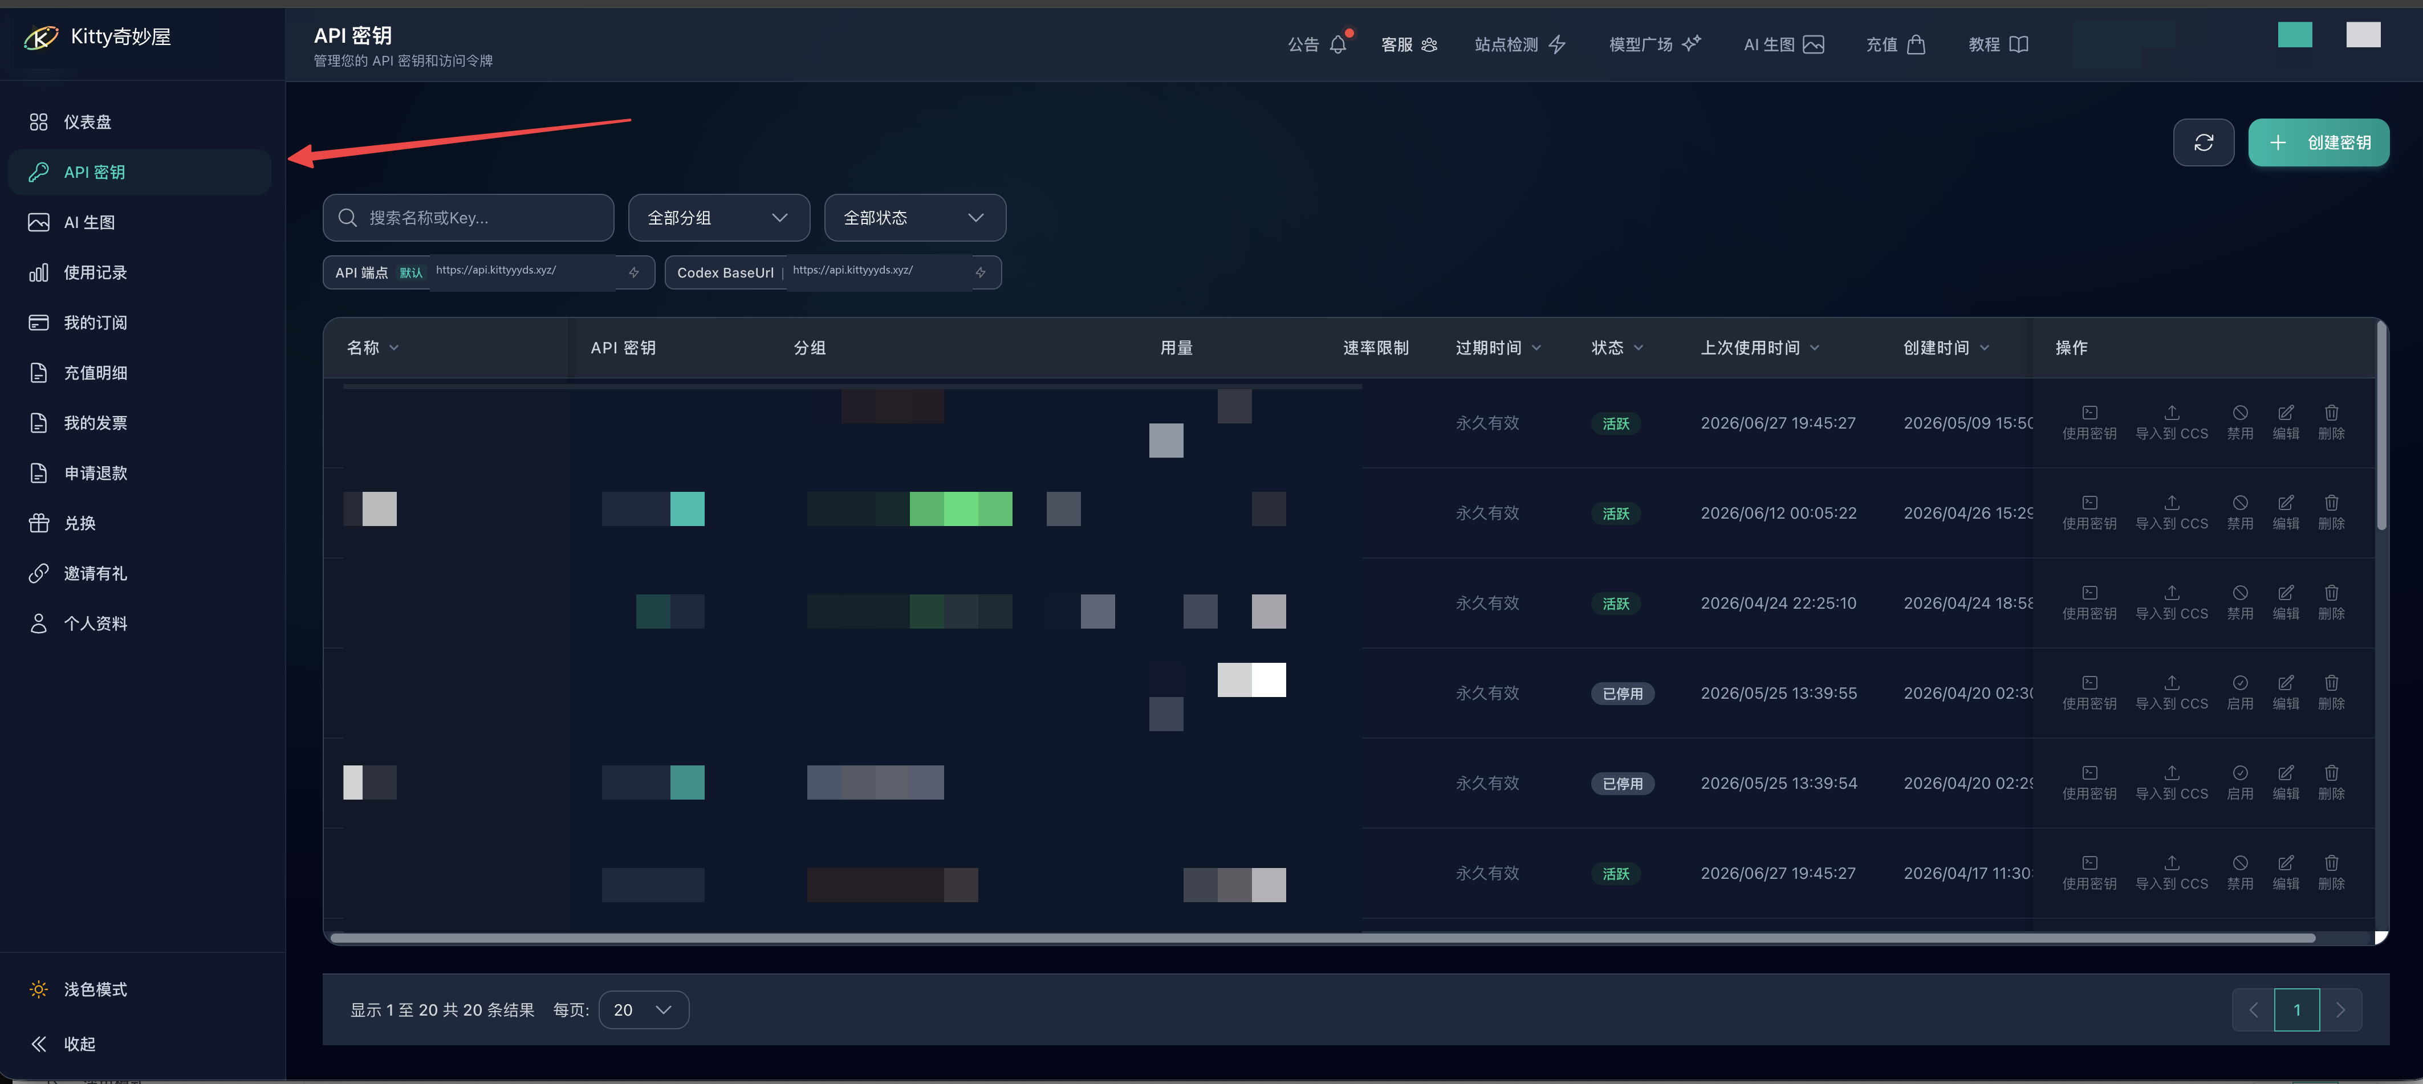Open 兑换 redeem page
The image size is (2423, 1084).
[139, 523]
